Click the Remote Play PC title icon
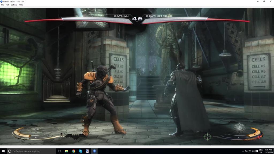274x154 pixels. (2, 1)
